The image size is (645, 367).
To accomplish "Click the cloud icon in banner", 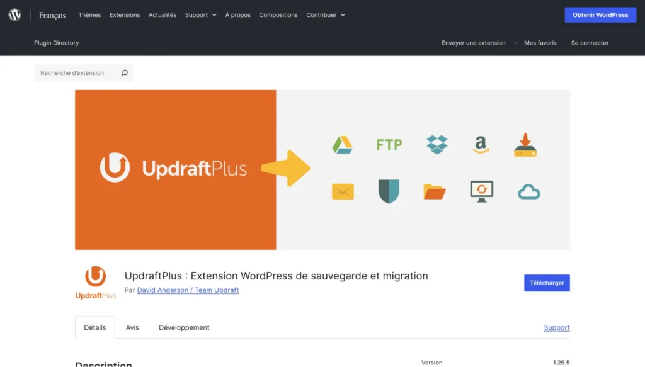I will coord(529,192).
